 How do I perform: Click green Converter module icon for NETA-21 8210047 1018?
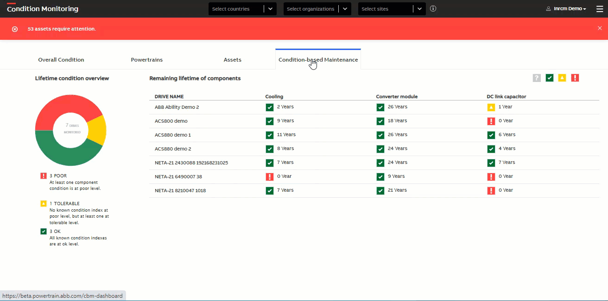tap(380, 190)
